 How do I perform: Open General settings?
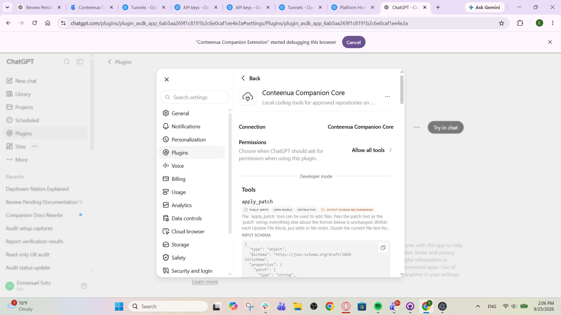pos(192,113)
